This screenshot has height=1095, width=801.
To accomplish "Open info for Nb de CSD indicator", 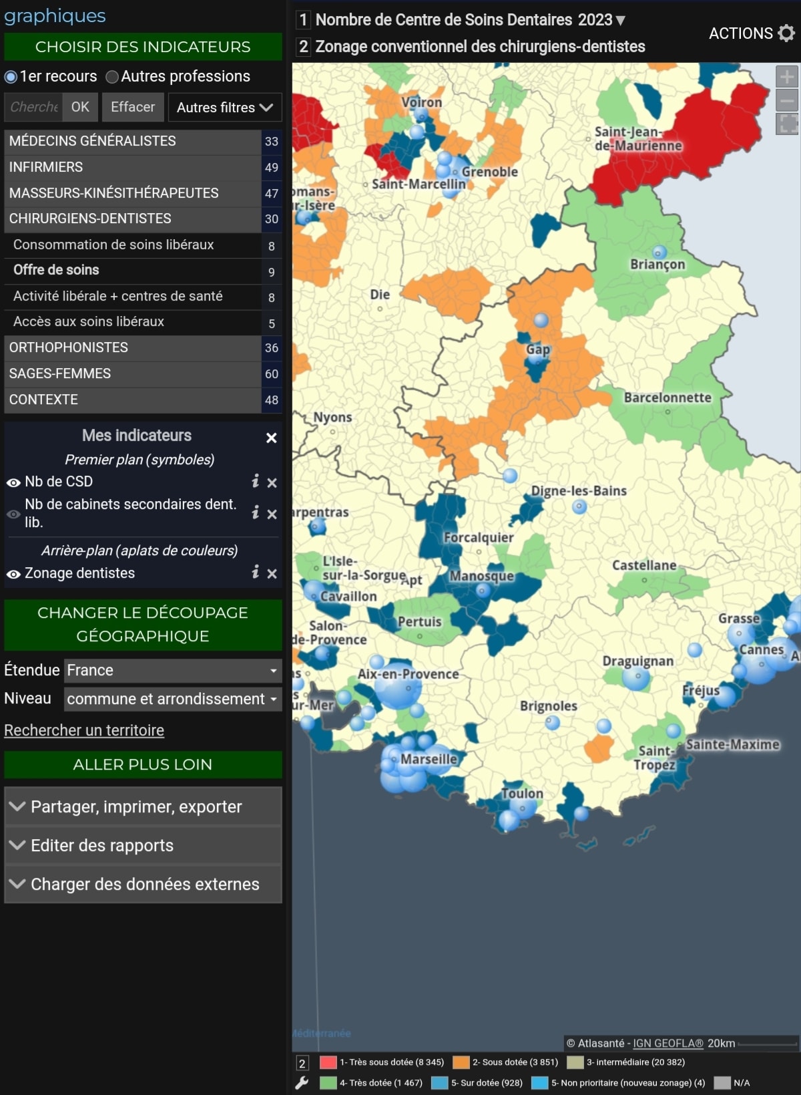I will [x=255, y=482].
